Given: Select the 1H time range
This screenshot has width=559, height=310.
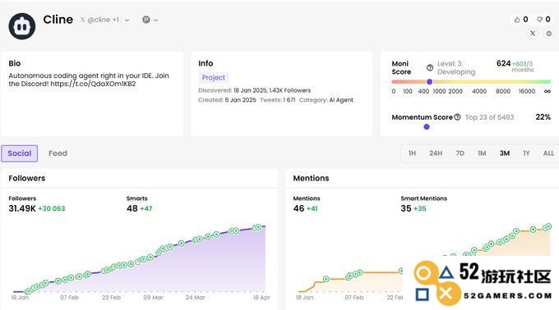Looking at the screenshot, I should (412, 153).
